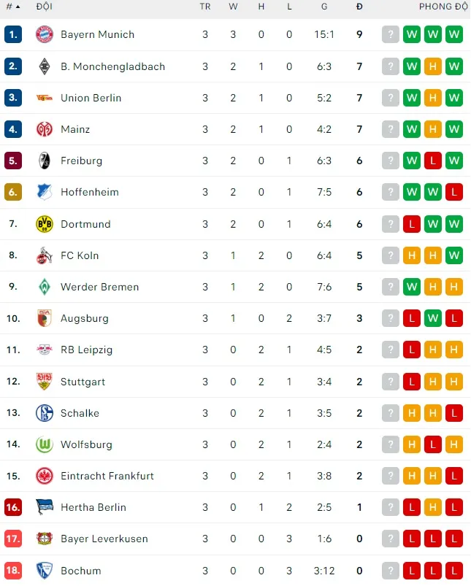Click the Hoffenheim club logo
The width and height of the screenshot is (471, 586).
click(45, 192)
